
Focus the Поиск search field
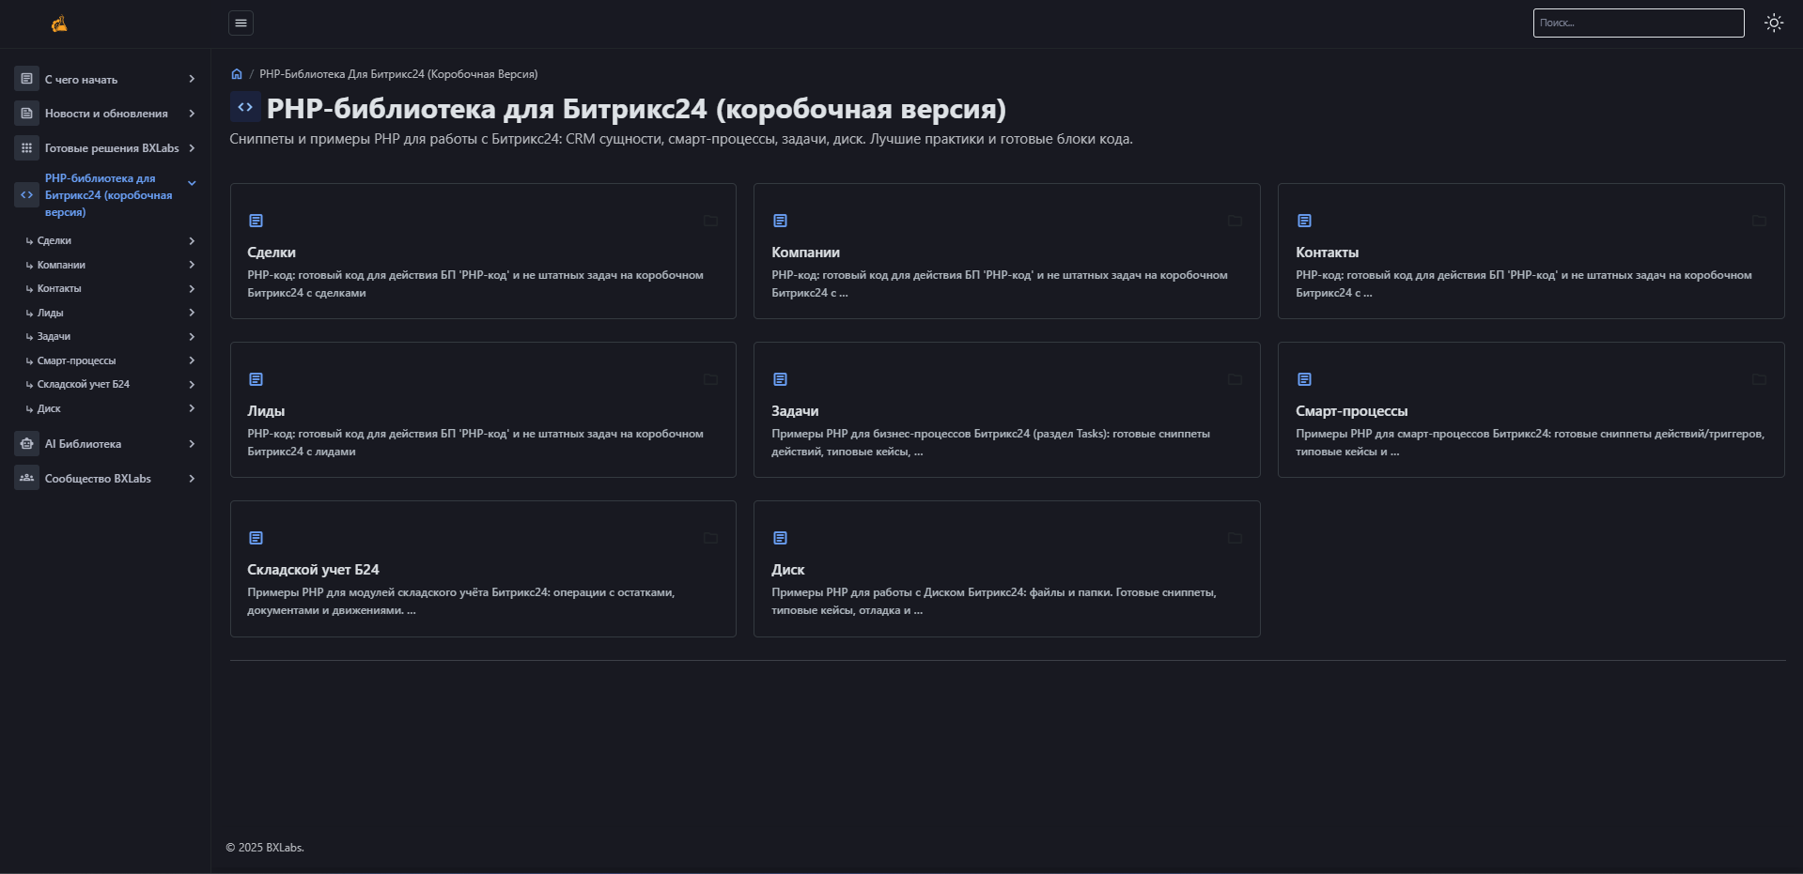1639,23
